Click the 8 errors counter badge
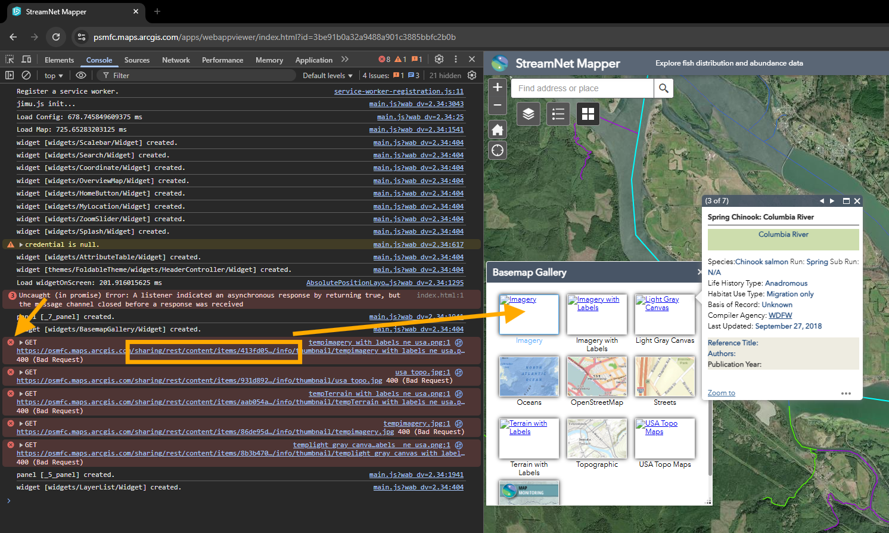 coord(384,59)
